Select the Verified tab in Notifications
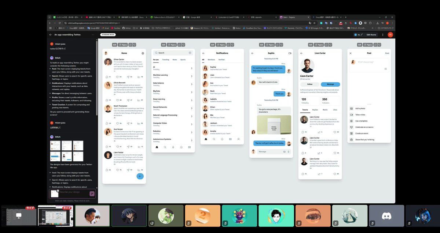Viewport: 440px width, 233px height. click(x=221, y=59)
